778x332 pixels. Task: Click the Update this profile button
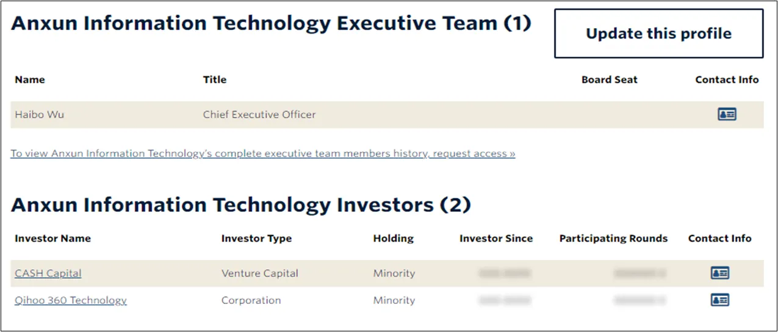pyautogui.click(x=658, y=34)
